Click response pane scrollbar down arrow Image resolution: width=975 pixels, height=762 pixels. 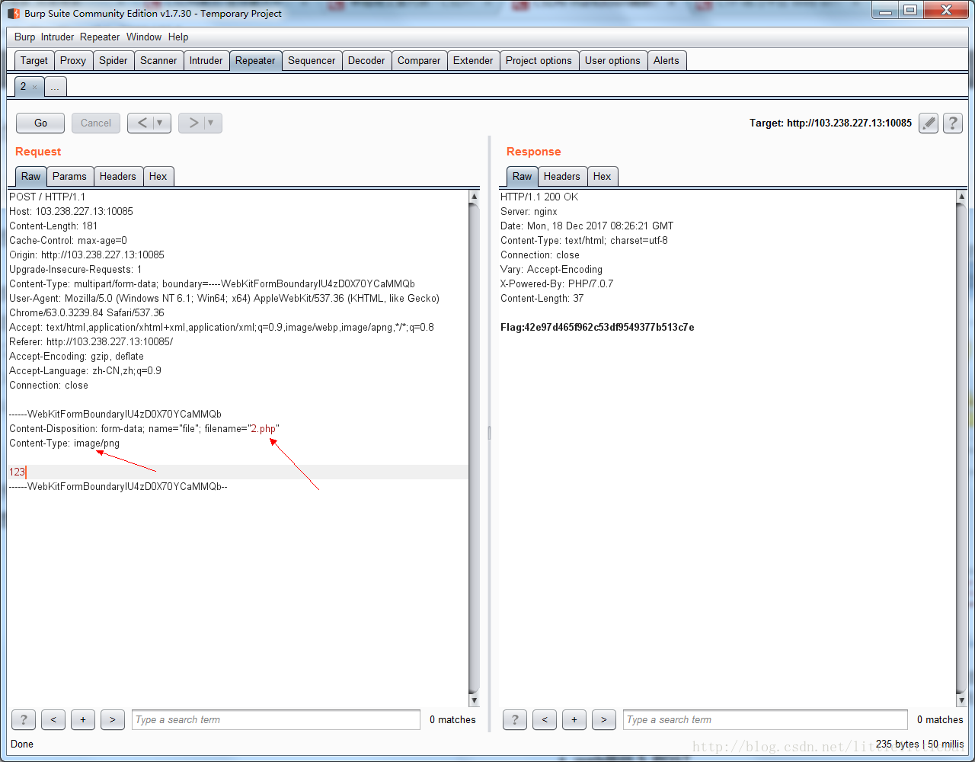tap(961, 700)
